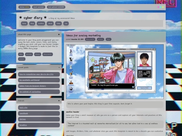
Task: Open the 'home' nav tab
Action: tap(24, 24)
